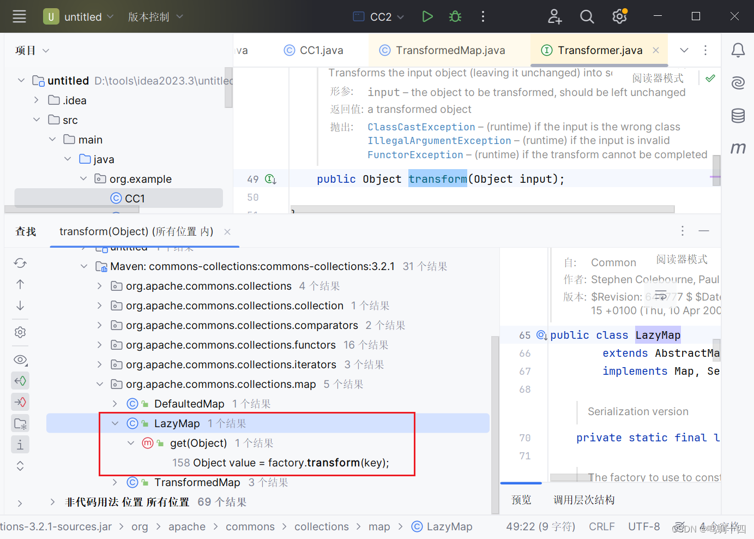The image size is (754, 539).
Task: Click the inspection checkmark widget
Action: pos(710,78)
